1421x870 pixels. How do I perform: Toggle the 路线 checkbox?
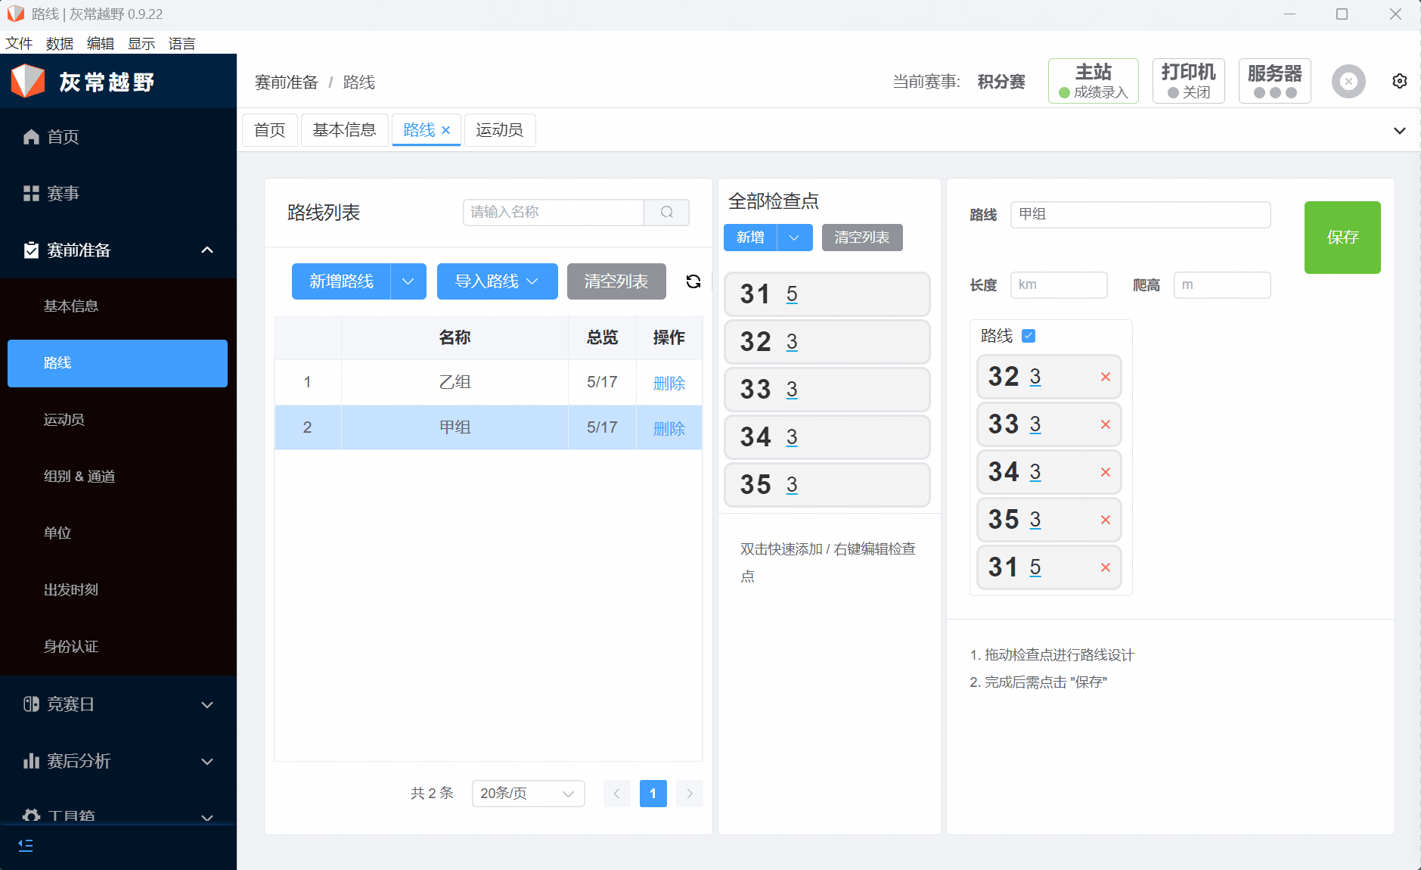(x=1029, y=336)
